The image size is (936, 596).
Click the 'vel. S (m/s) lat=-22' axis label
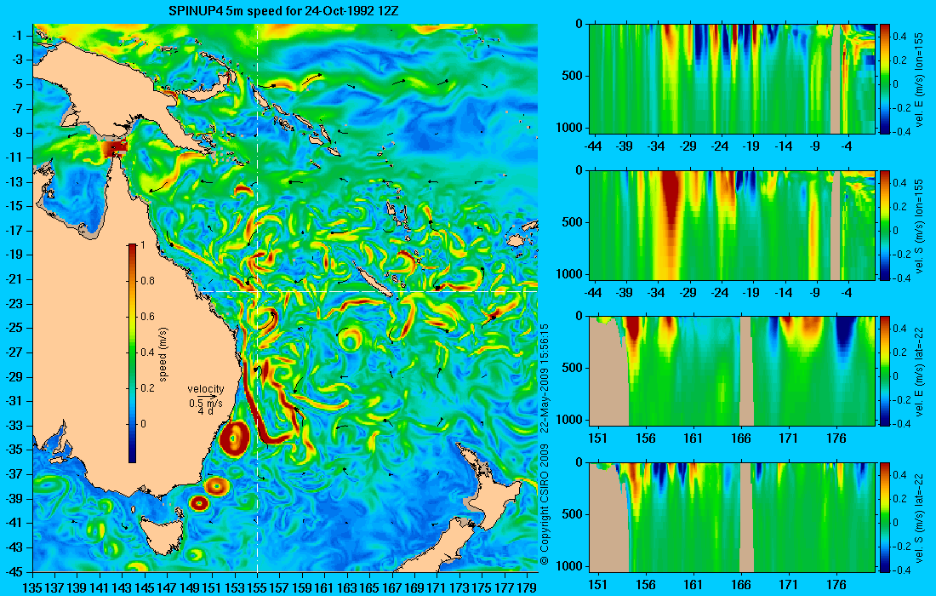(919, 518)
